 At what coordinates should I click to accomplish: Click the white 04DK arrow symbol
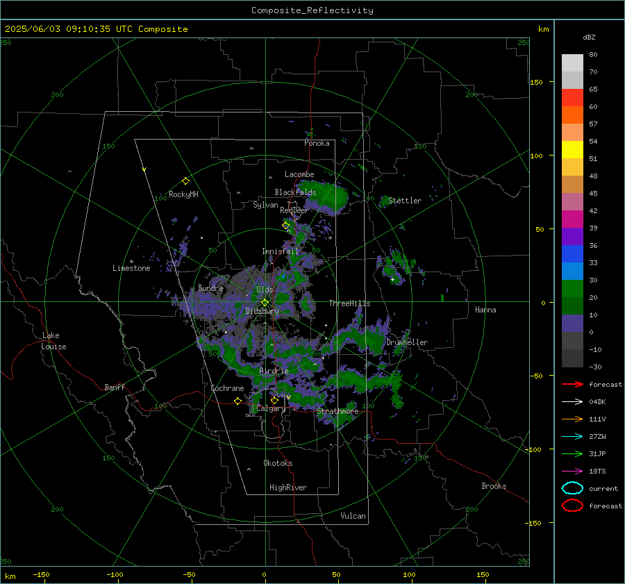point(572,401)
